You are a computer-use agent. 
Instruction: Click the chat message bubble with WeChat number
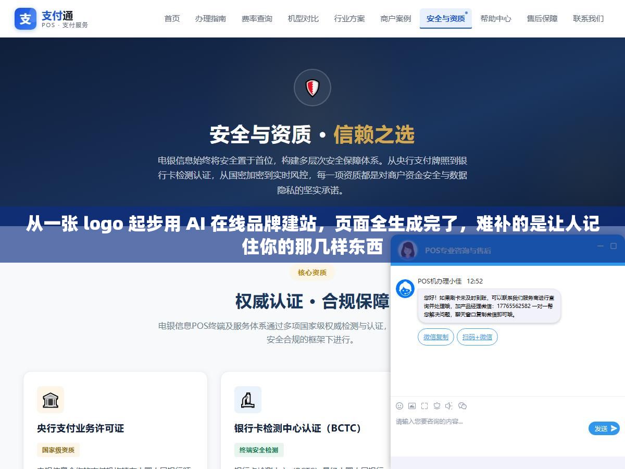(x=489, y=306)
